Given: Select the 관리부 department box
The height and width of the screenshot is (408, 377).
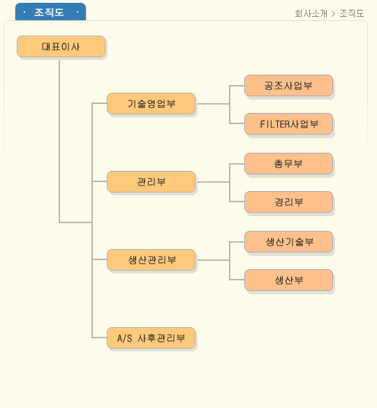Looking at the screenshot, I should tap(151, 181).
